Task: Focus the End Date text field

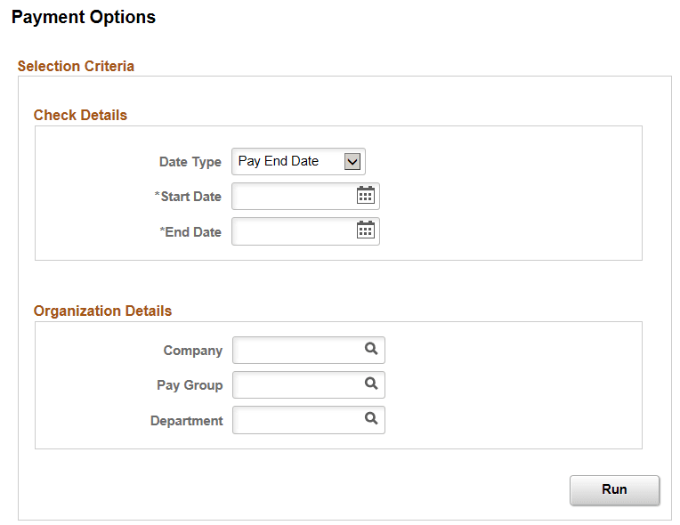Action: click(292, 230)
